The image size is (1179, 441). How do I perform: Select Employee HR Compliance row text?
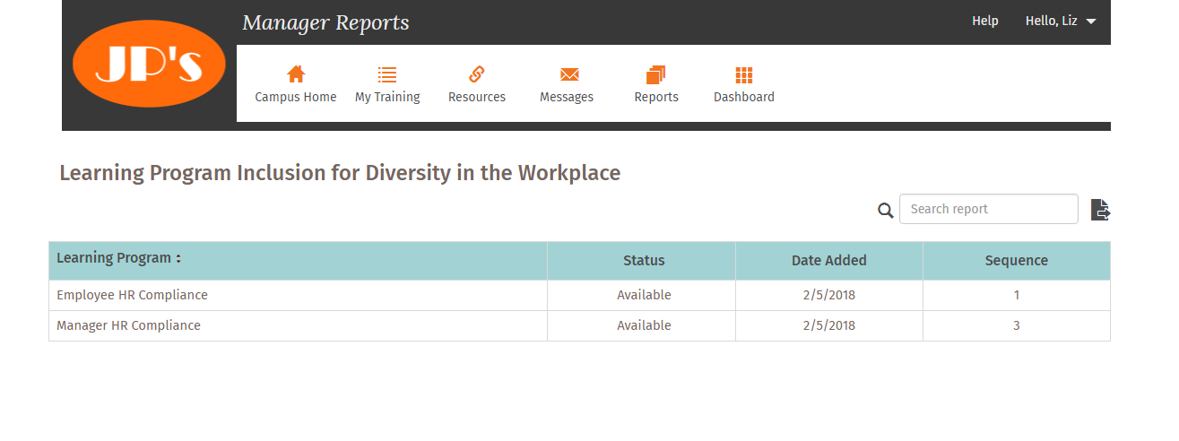point(132,295)
